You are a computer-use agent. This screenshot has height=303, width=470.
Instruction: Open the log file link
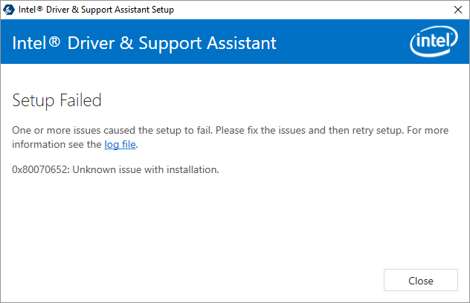(120, 145)
